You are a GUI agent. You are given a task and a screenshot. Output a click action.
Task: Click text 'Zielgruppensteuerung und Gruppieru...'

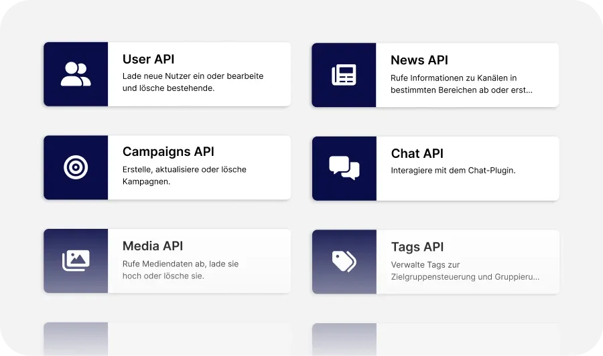click(465, 277)
